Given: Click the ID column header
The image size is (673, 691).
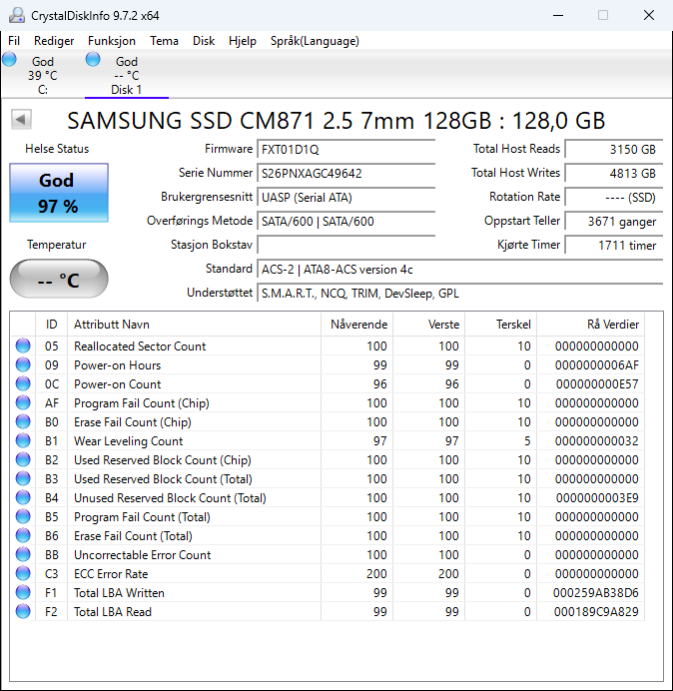Looking at the screenshot, I should tap(52, 325).
